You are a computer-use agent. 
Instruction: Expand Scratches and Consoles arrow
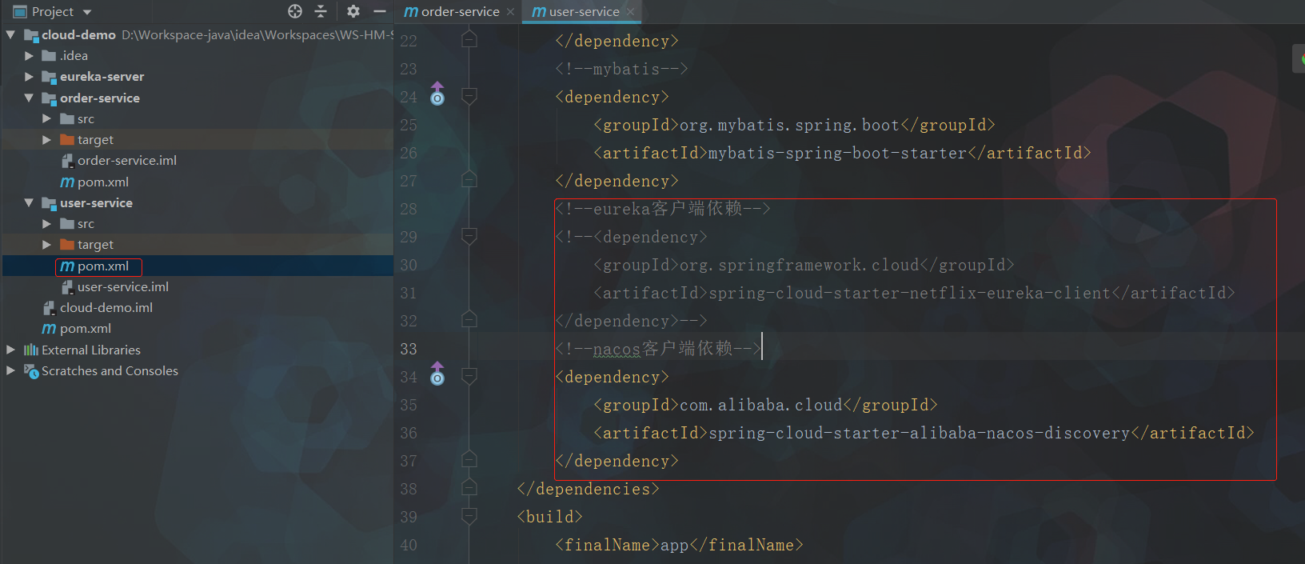(10, 370)
